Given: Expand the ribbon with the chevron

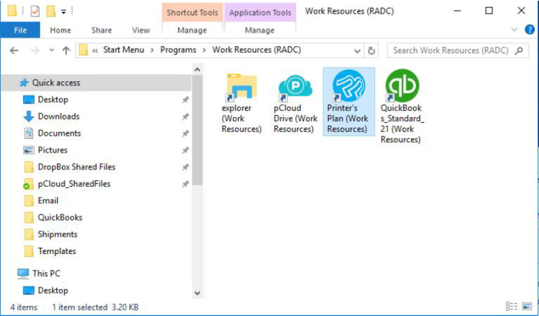Looking at the screenshot, I should click(514, 30).
